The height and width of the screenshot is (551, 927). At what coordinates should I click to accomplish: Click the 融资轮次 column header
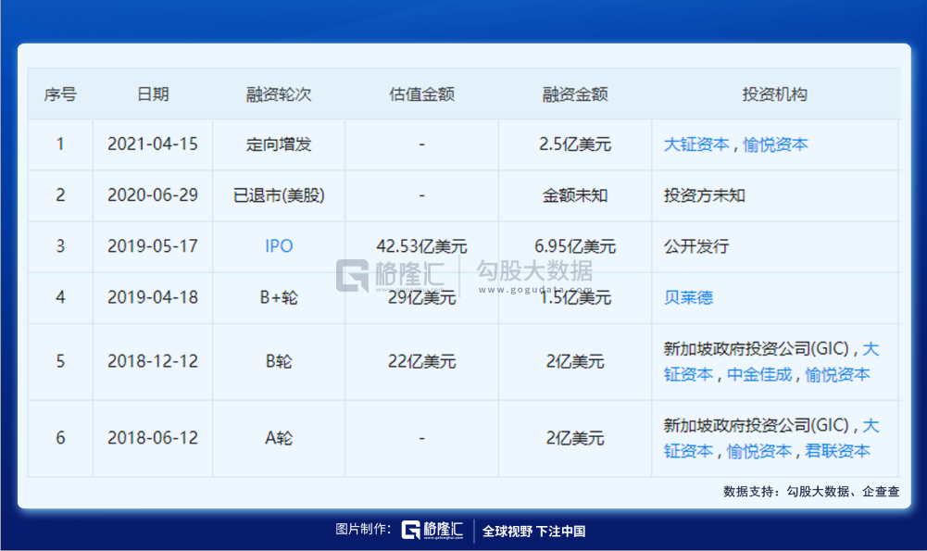click(279, 94)
